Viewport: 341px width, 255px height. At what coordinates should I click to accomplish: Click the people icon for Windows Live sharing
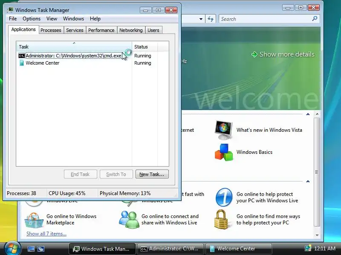pyautogui.click(x=129, y=219)
